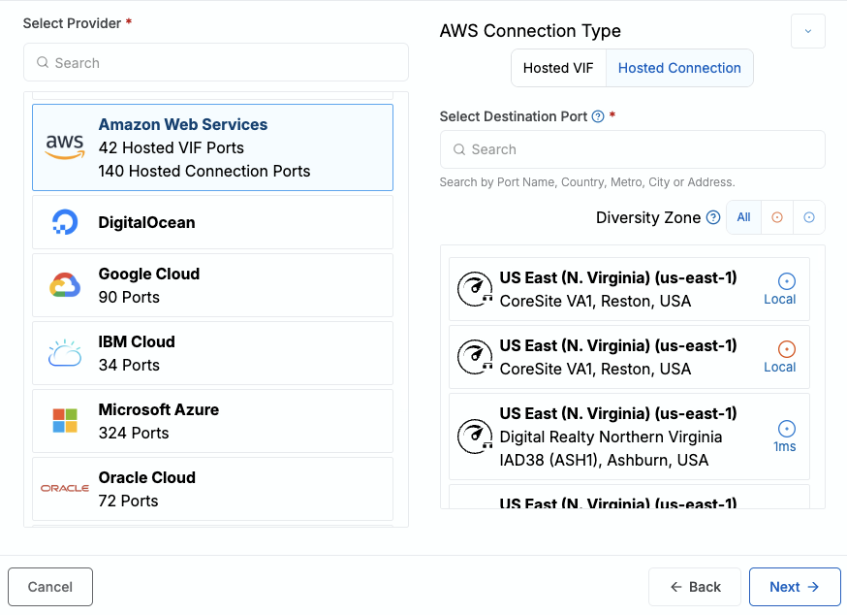Click the Microsoft Azure logo icon
847x615 pixels.
pos(65,421)
